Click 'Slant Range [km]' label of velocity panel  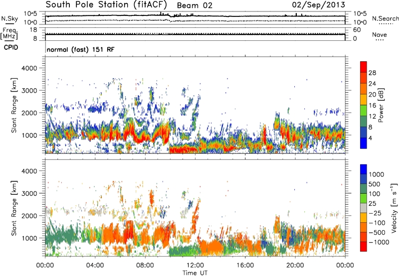(x=14, y=208)
